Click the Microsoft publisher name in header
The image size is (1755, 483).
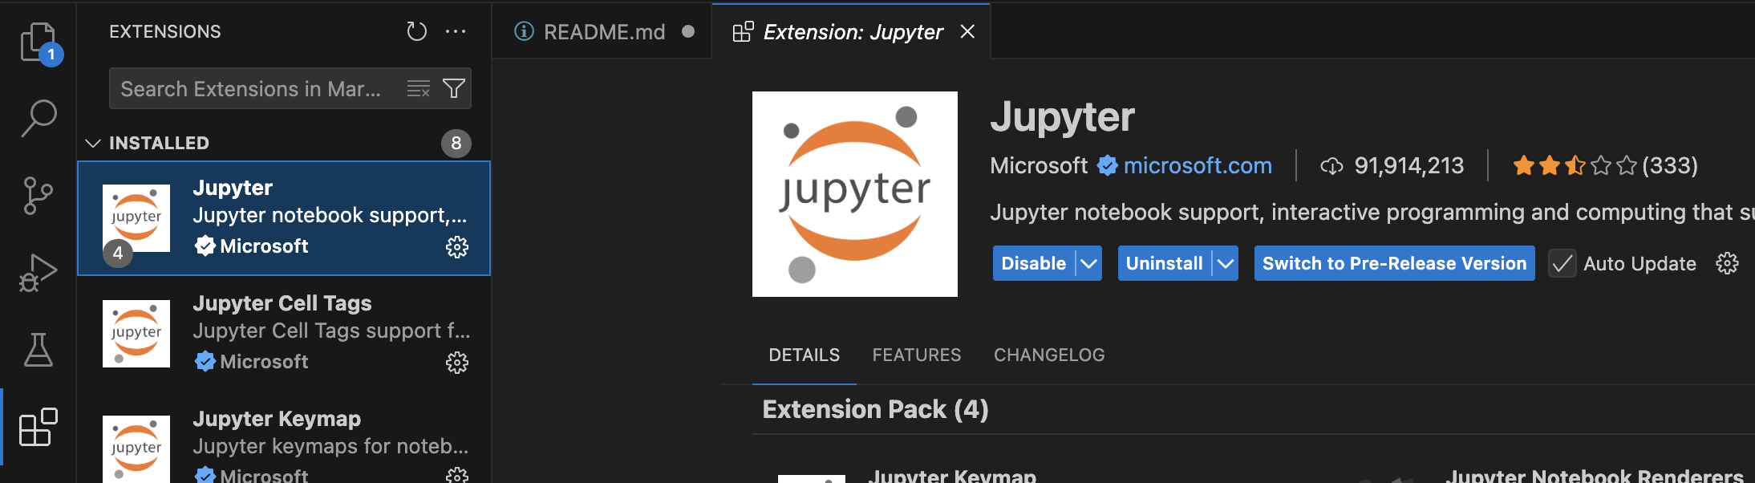(1039, 165)
